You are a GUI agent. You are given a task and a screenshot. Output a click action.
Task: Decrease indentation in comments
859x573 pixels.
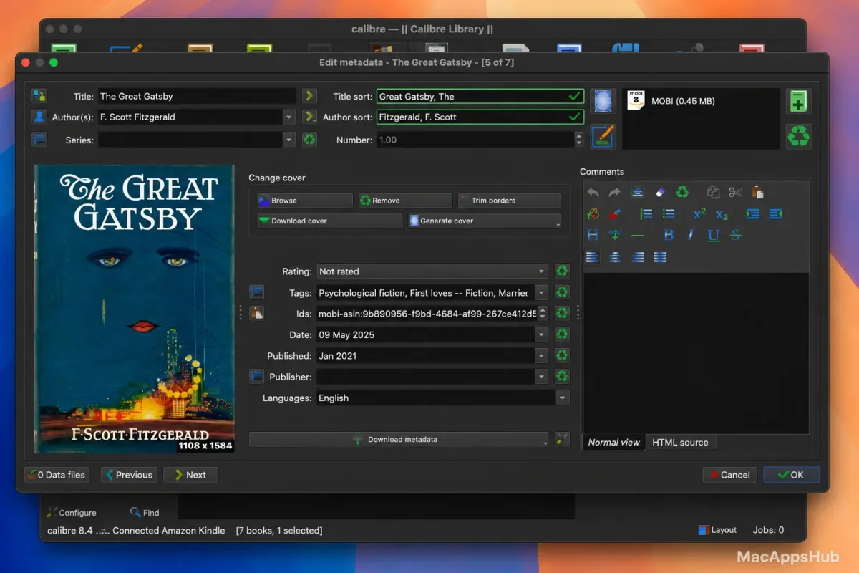point(775,213)
